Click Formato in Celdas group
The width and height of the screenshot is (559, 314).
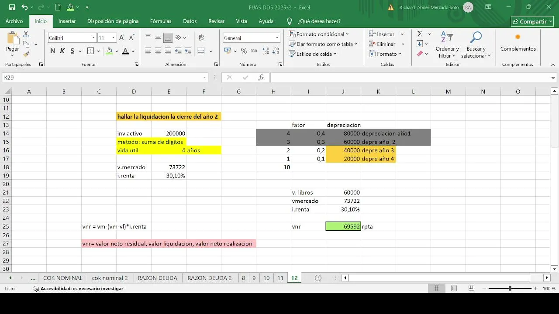point(385,54)
